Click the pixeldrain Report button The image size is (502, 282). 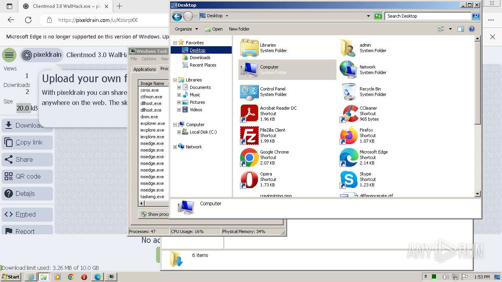(x=27, y=230)
